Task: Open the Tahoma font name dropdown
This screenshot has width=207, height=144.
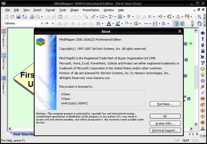Action: point(42,23)
